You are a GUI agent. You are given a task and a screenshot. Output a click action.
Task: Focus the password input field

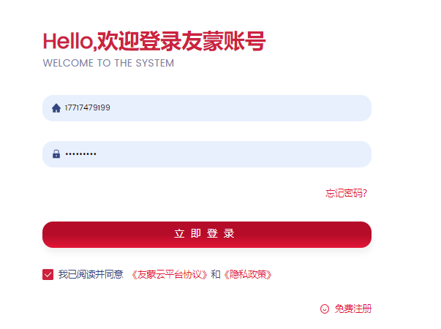pyautogui.click(x=207, y=154)
